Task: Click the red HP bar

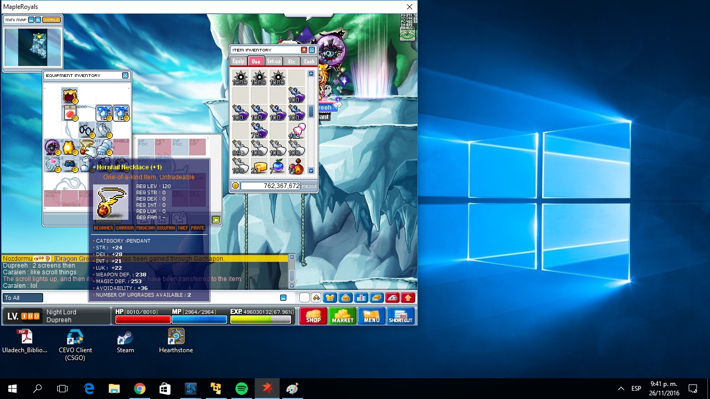Action: pyautogui.click(x=143, y=320)
